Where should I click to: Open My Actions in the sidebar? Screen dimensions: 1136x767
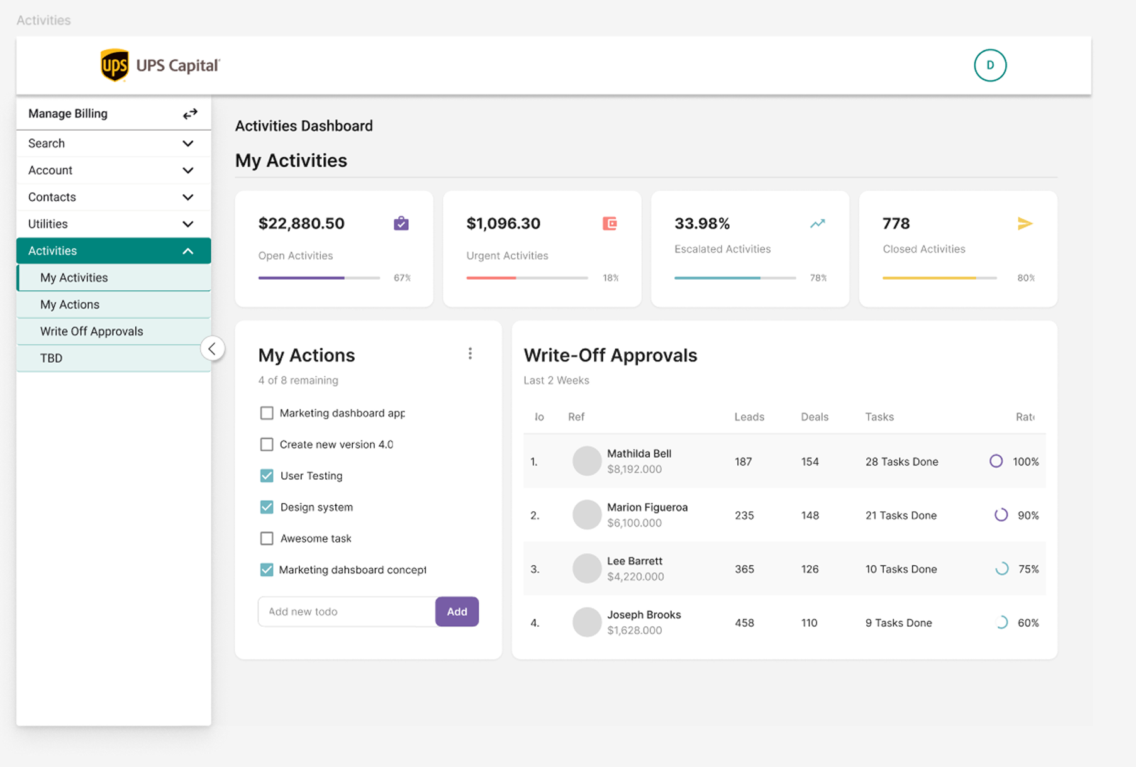[113, 305]
